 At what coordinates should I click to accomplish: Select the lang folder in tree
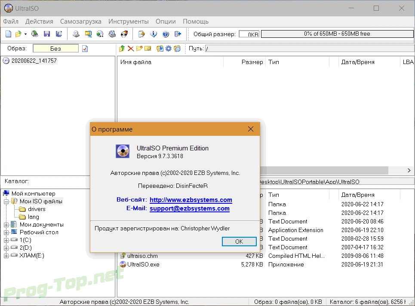pos(34,217)
